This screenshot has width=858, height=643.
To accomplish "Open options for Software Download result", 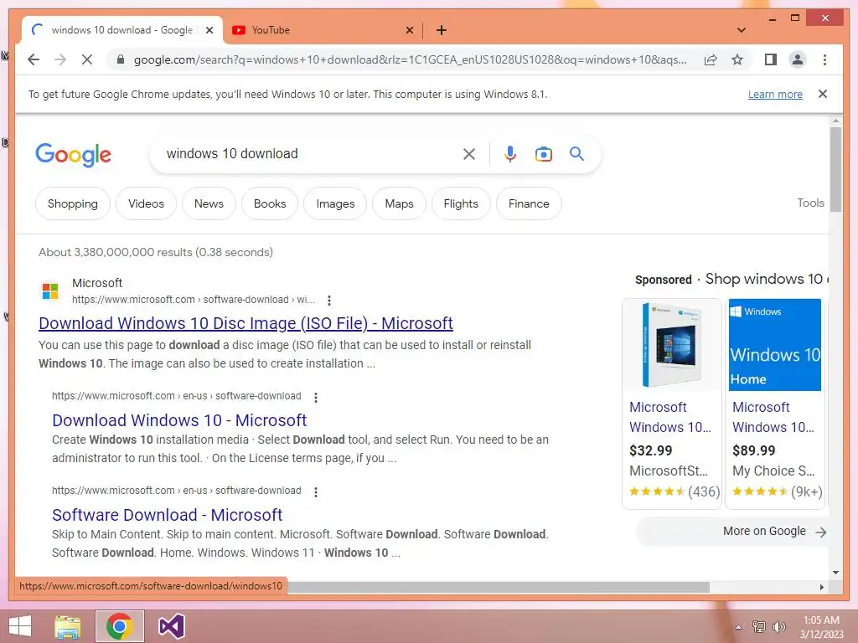I will pyautogui.click(x=316, y=491).
